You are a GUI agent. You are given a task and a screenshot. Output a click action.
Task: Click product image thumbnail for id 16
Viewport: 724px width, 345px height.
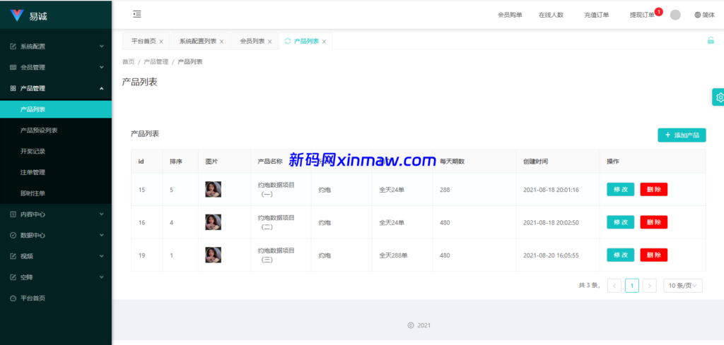tap(214, 222)
